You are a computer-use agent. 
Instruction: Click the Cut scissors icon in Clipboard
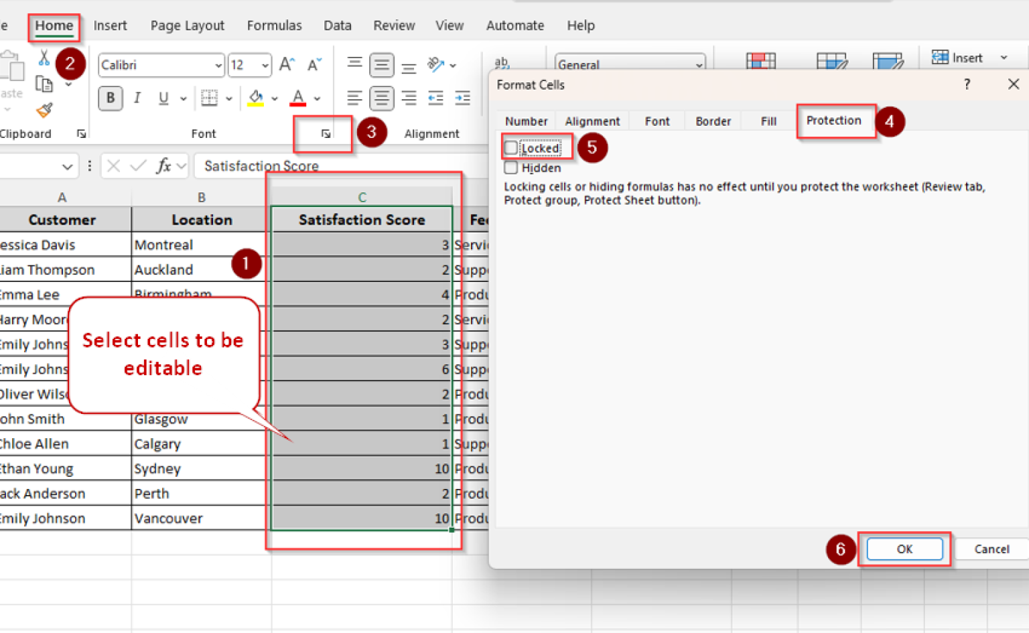coord(43,58)
